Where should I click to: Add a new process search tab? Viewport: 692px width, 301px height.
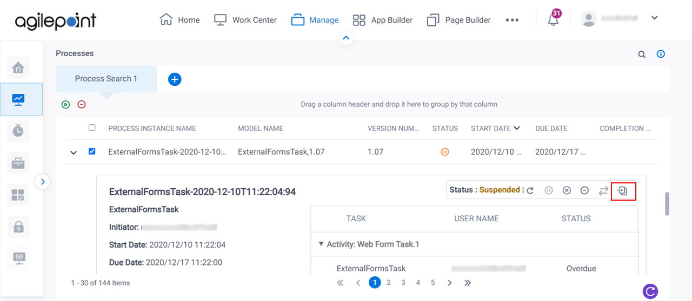[175, 79]
